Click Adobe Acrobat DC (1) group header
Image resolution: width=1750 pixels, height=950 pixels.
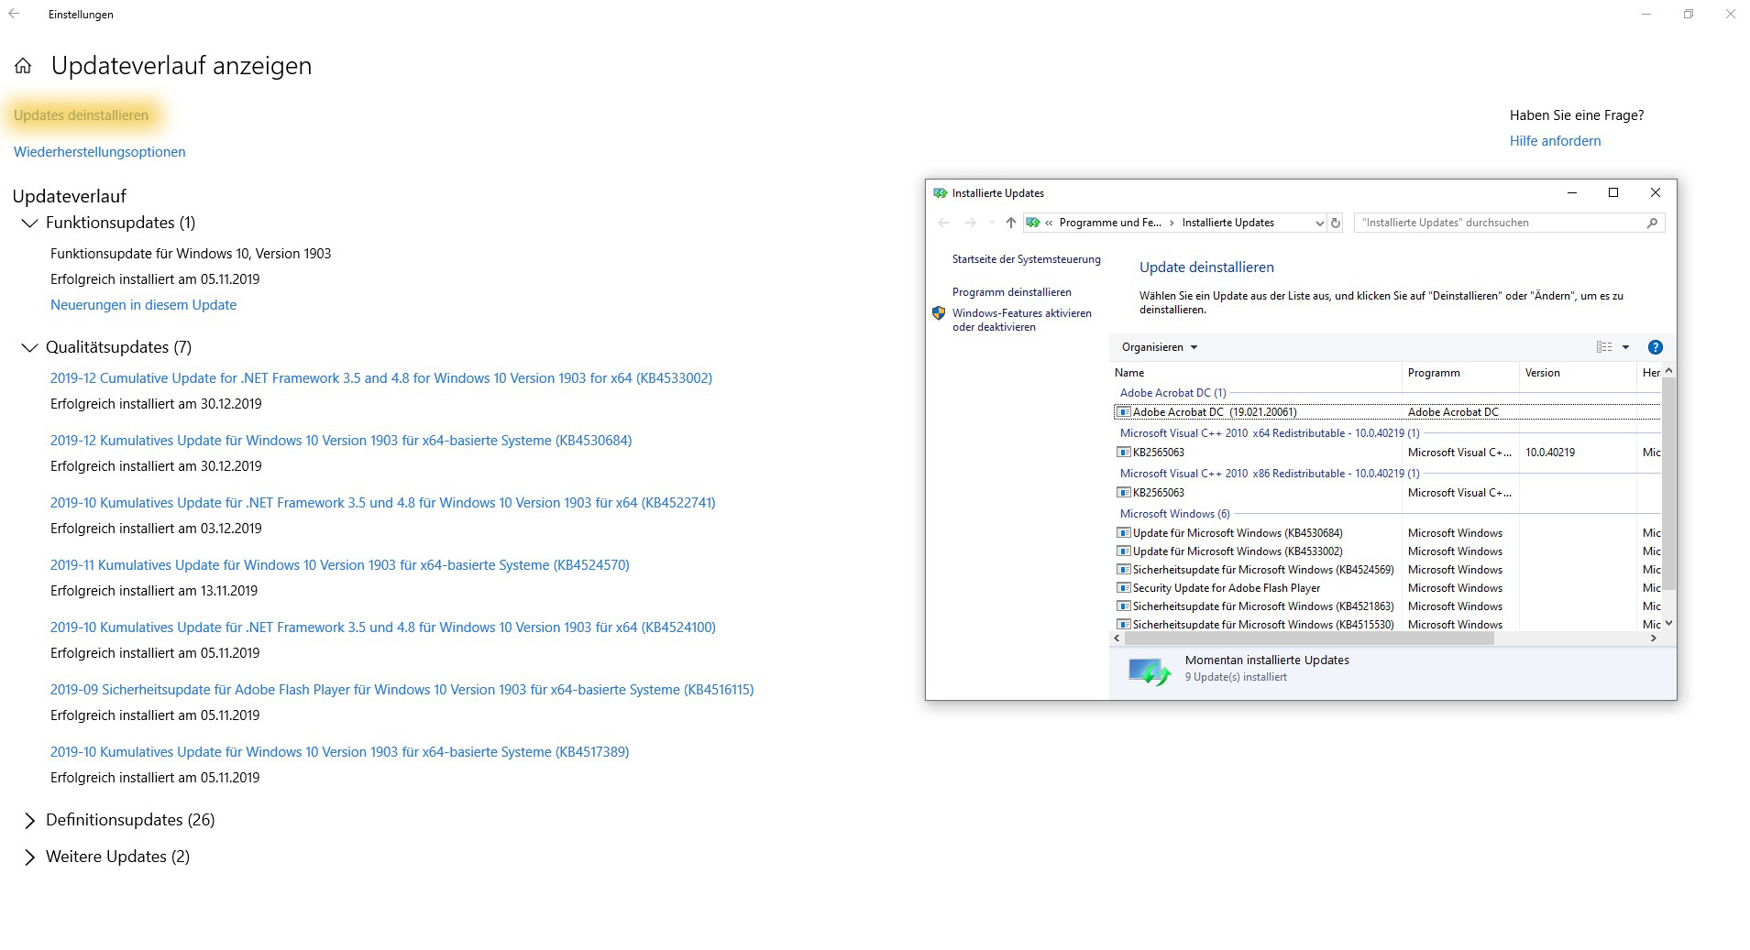[x=1172, y=393]
